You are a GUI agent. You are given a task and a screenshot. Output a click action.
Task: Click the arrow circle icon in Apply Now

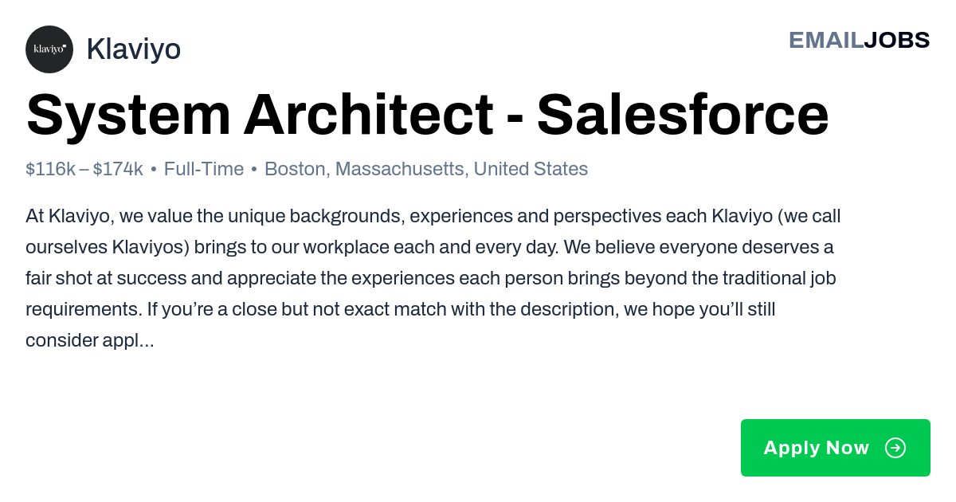(x=895, y=448)
